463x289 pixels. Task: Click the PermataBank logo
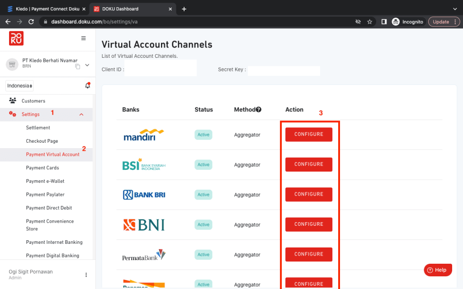tap(144, 255)
